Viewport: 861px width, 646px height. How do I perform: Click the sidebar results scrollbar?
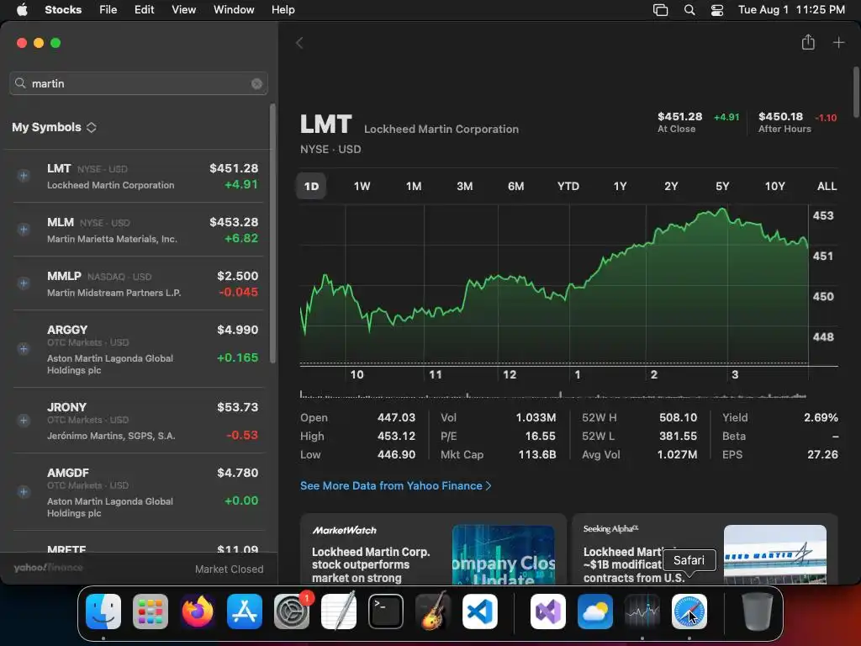point(272,234)
